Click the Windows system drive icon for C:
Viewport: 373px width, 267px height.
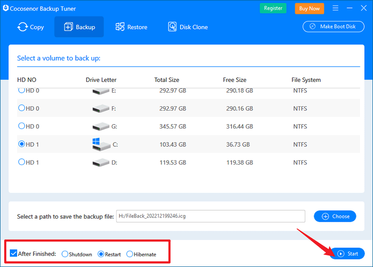(101, 144)
